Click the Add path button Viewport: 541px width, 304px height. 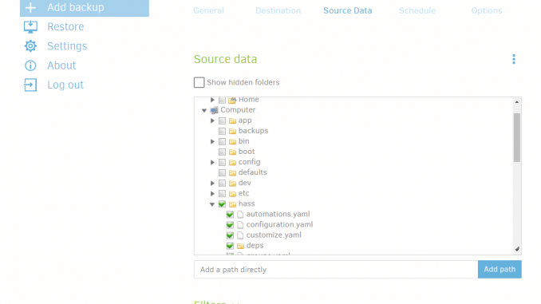500,269
